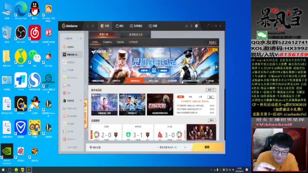Open the WeGame Live tab (直播)
Viewport: 308px width, 173px height.
(153, 26)
